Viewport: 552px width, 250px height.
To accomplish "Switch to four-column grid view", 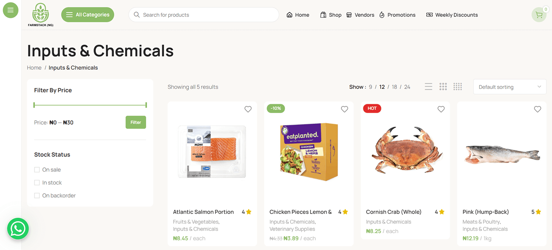I will (x=457, y=87).
